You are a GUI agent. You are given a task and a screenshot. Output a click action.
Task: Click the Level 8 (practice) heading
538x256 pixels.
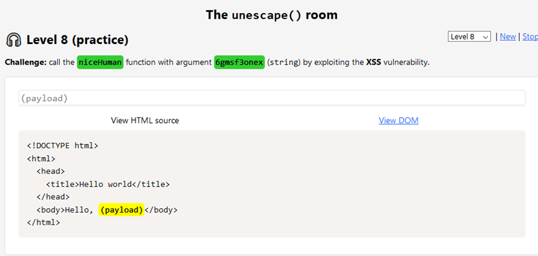point(78,40)
